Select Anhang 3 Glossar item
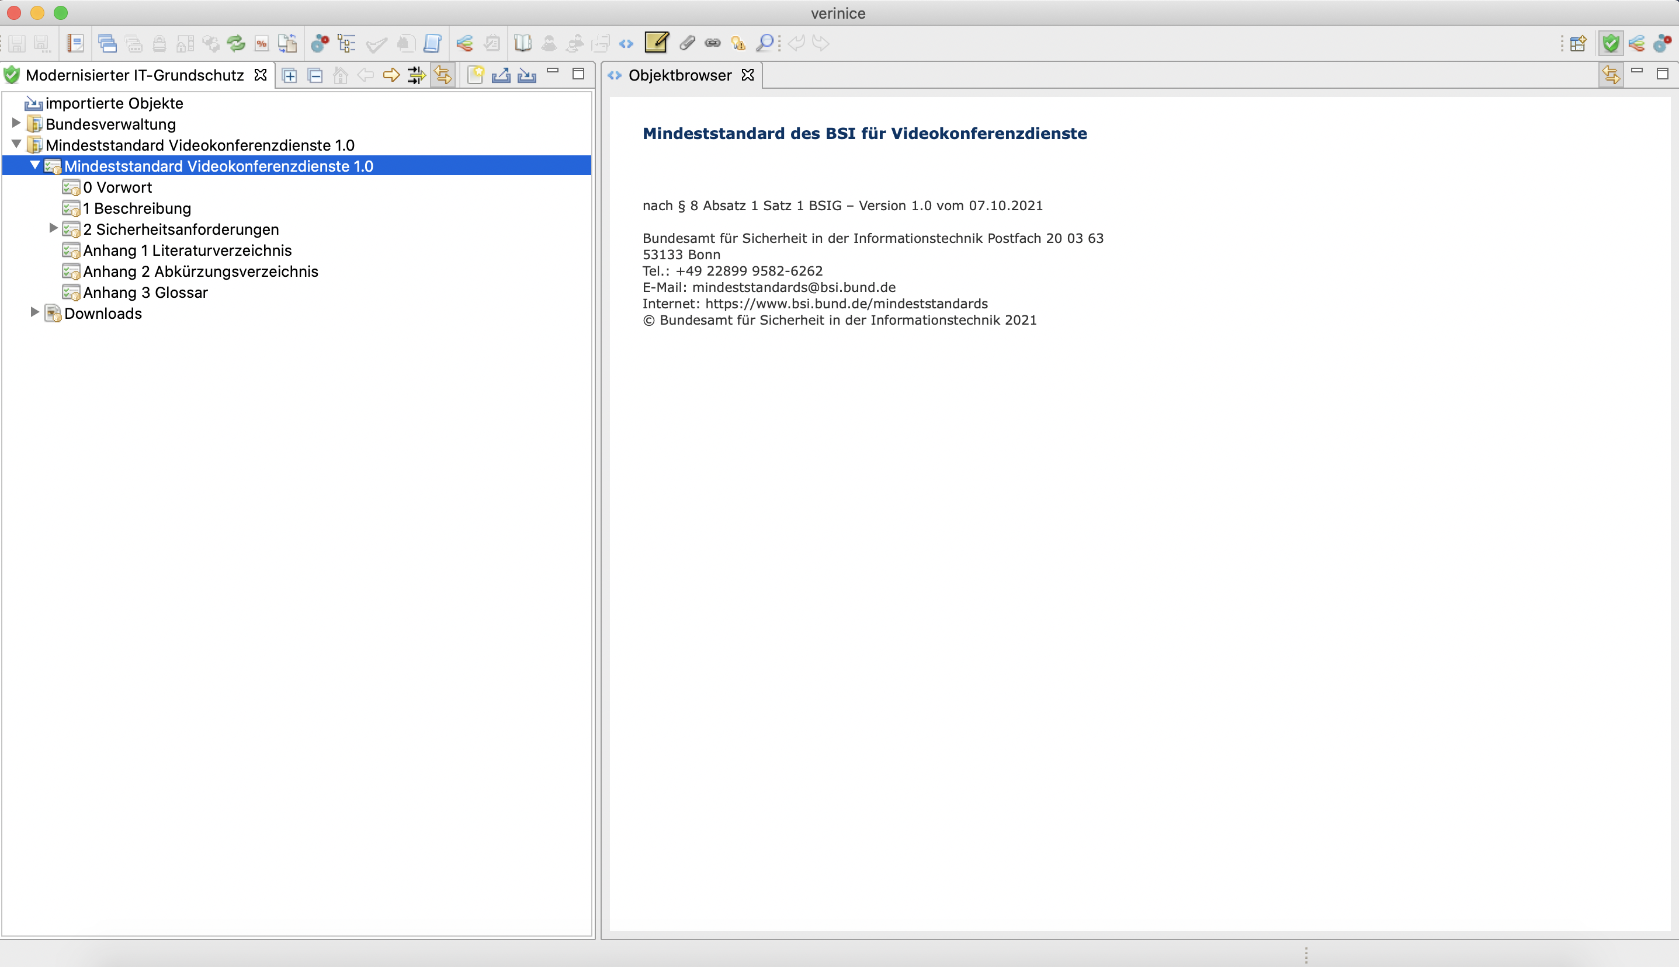Screen dimensions: 1679x967 click(x=145, y=293)
